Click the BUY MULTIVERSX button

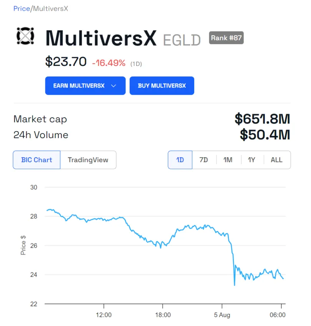click(x=162, y=86)
